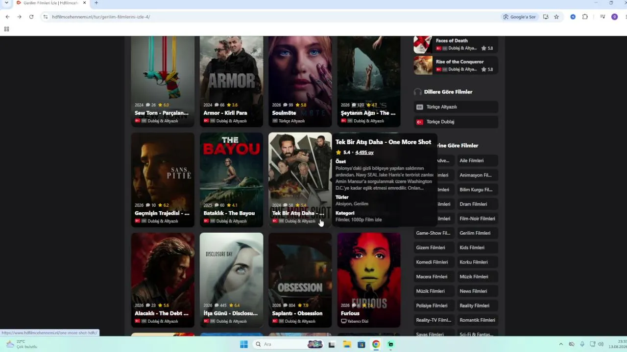Select the Film-Noir Filmleri category
Screen dimensions: 627x352
[x=477, y=219]
